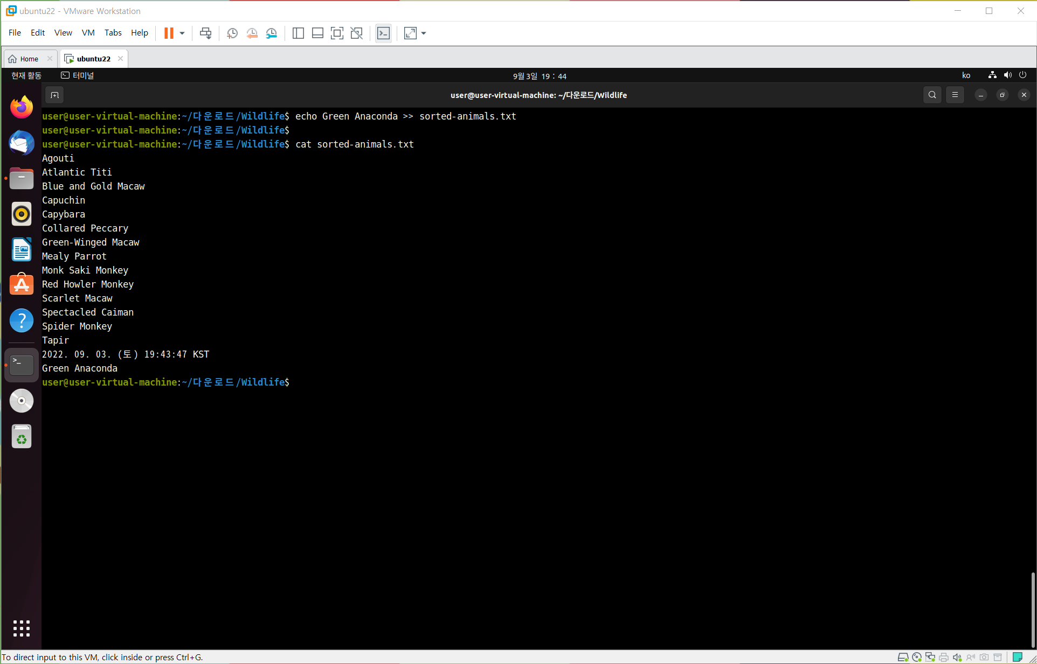Launch Firefox from the Ubuntu dock
The width and height of the screenshot is (1037, 664).
tap(22, 108)
